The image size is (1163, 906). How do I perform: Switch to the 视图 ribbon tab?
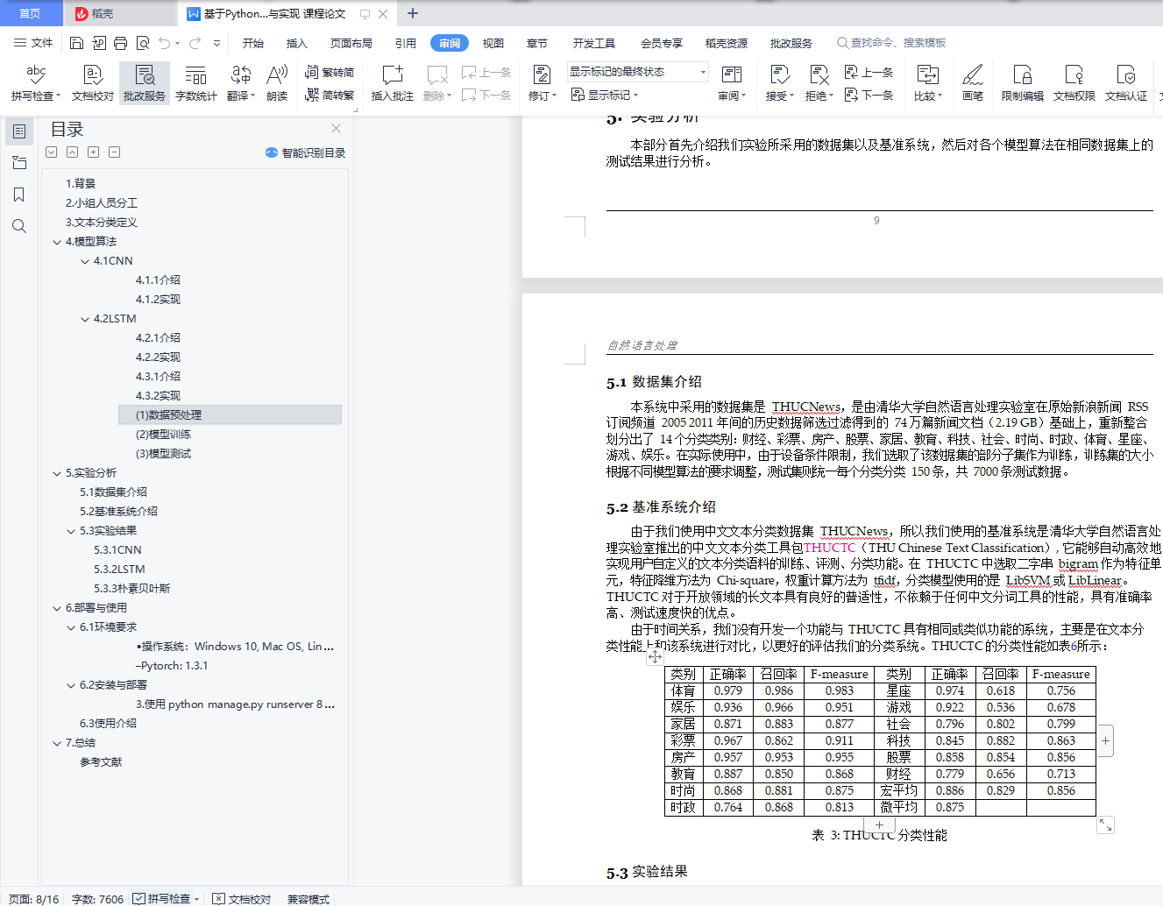[493, 43]
